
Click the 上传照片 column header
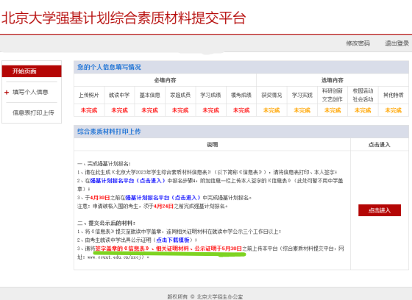(x=89, y=95)
